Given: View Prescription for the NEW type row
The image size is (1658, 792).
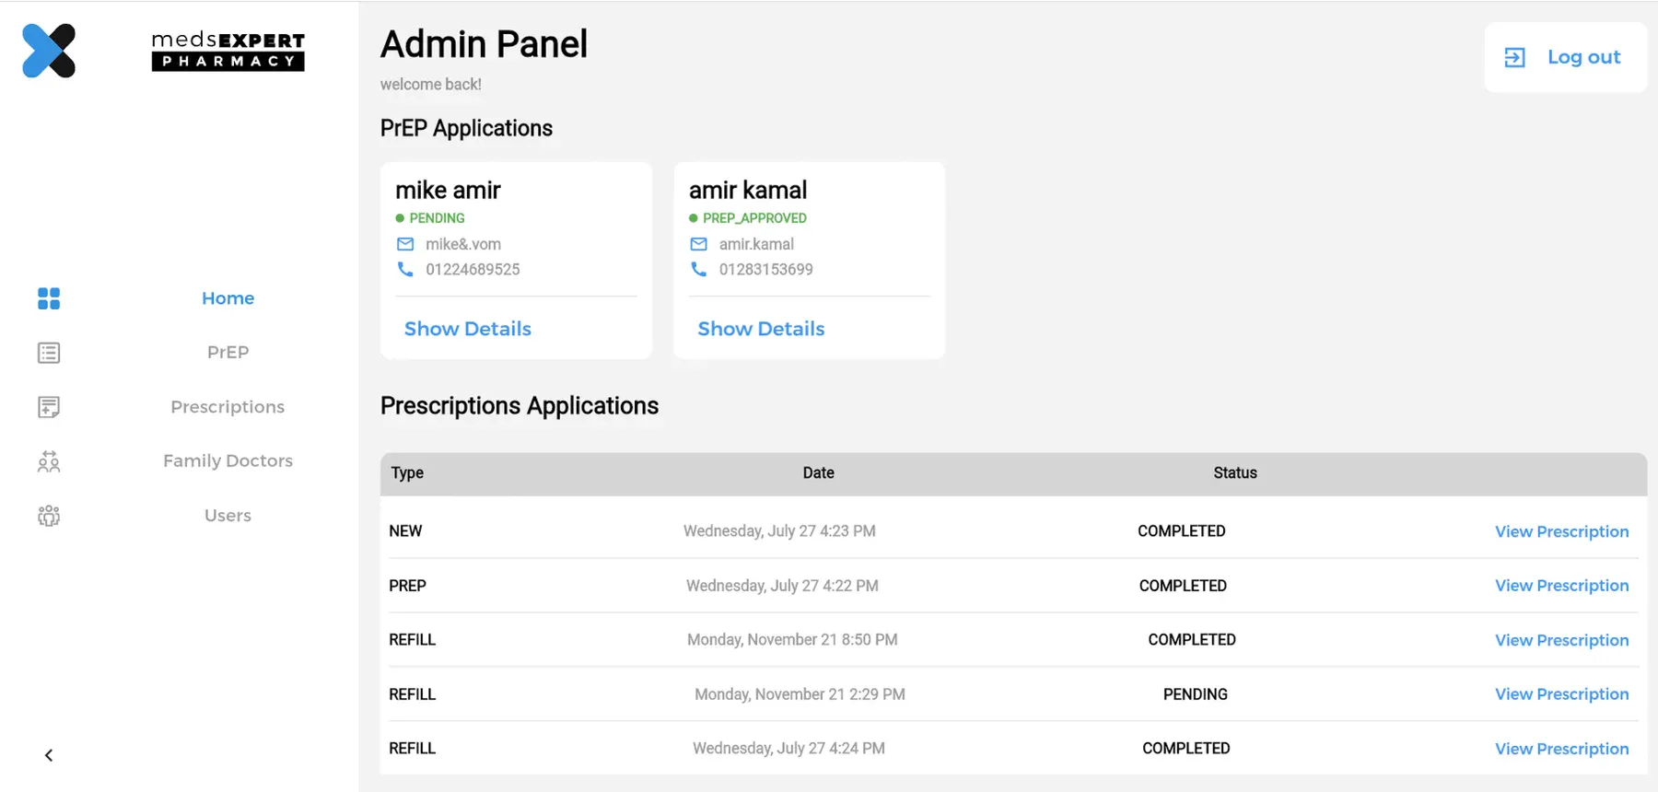Looking at the screenshot, I should tap(1561, 531).
